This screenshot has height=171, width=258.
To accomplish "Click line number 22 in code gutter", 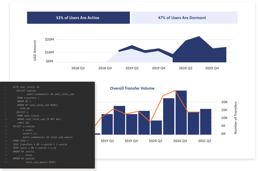I will (x=5, y=162).
